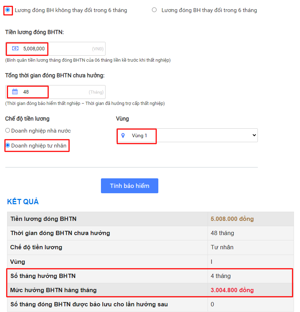Click the location pin icon in Vùng
300x312 pixels.
(123, 135)
